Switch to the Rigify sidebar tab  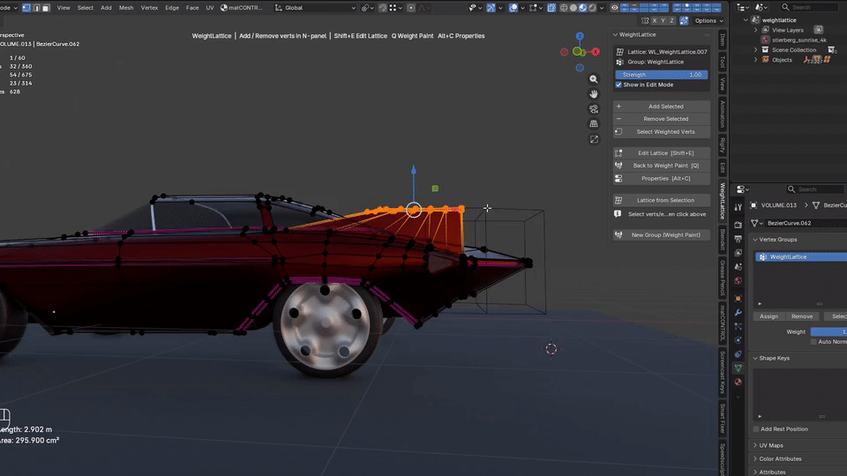(723, 145)
